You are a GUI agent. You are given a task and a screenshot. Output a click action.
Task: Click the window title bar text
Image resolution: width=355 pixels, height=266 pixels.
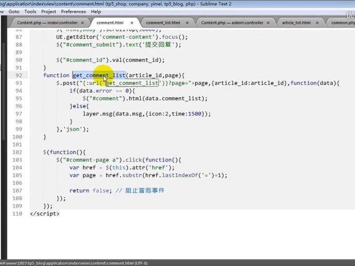[x=115, y=4]
